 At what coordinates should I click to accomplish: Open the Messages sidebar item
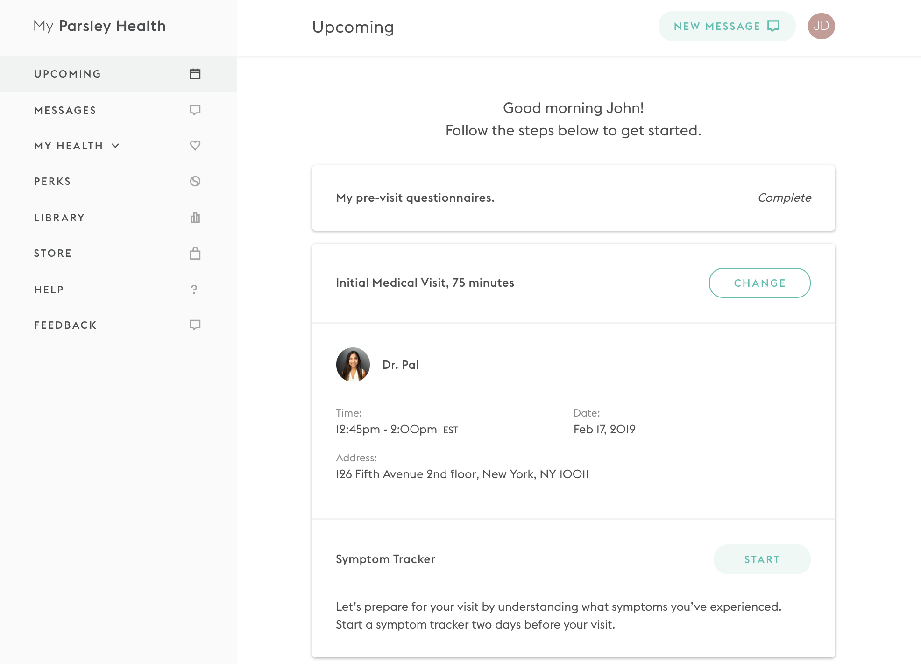point(65,110)
